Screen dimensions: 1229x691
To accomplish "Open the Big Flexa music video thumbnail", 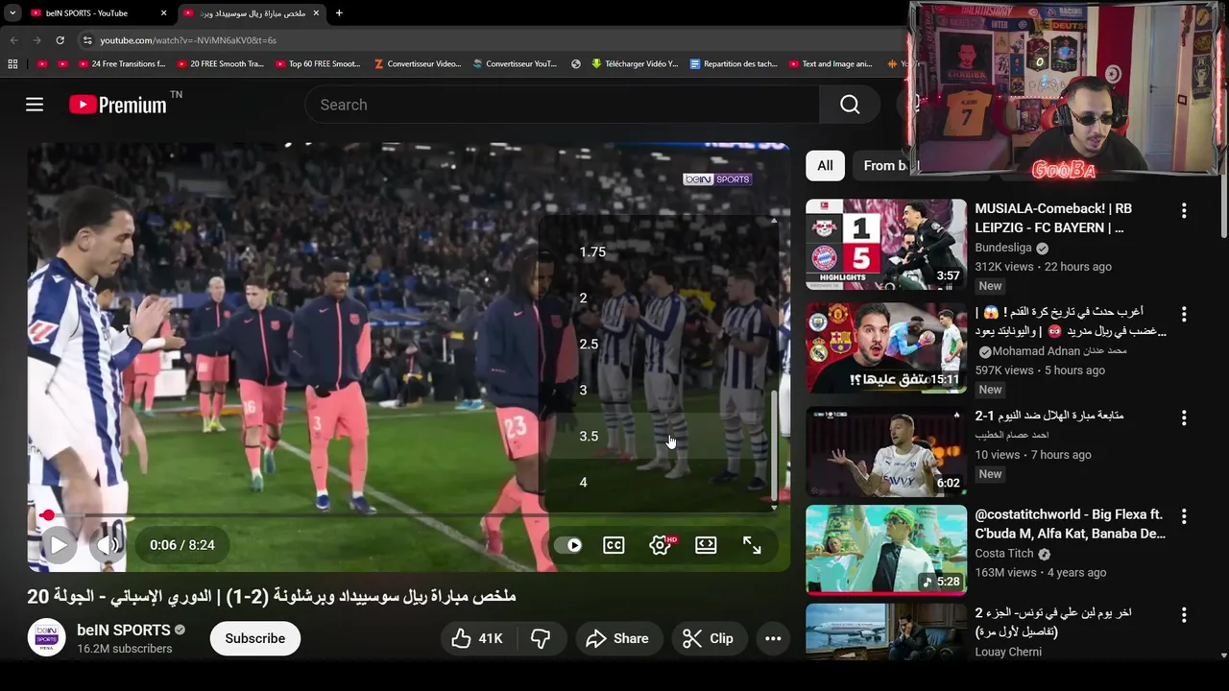I will [886, 549].
